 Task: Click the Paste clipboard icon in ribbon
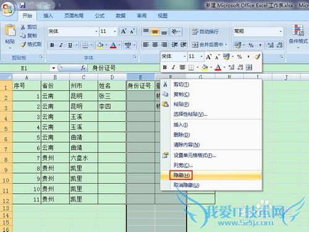[10, 30]
